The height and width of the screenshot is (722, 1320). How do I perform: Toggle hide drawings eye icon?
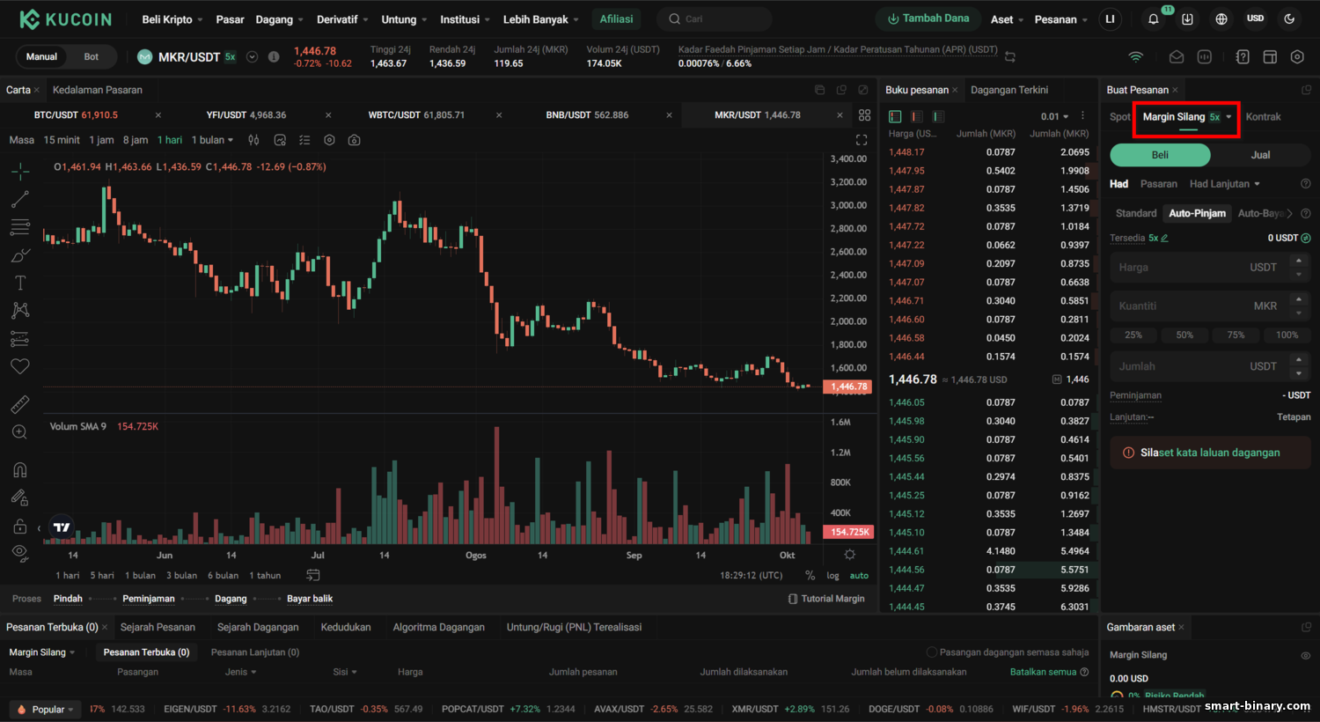click(20, 553)
